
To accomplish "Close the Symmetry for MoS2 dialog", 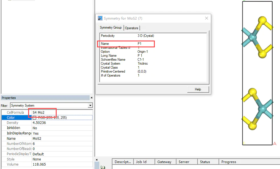I will 207,18.
